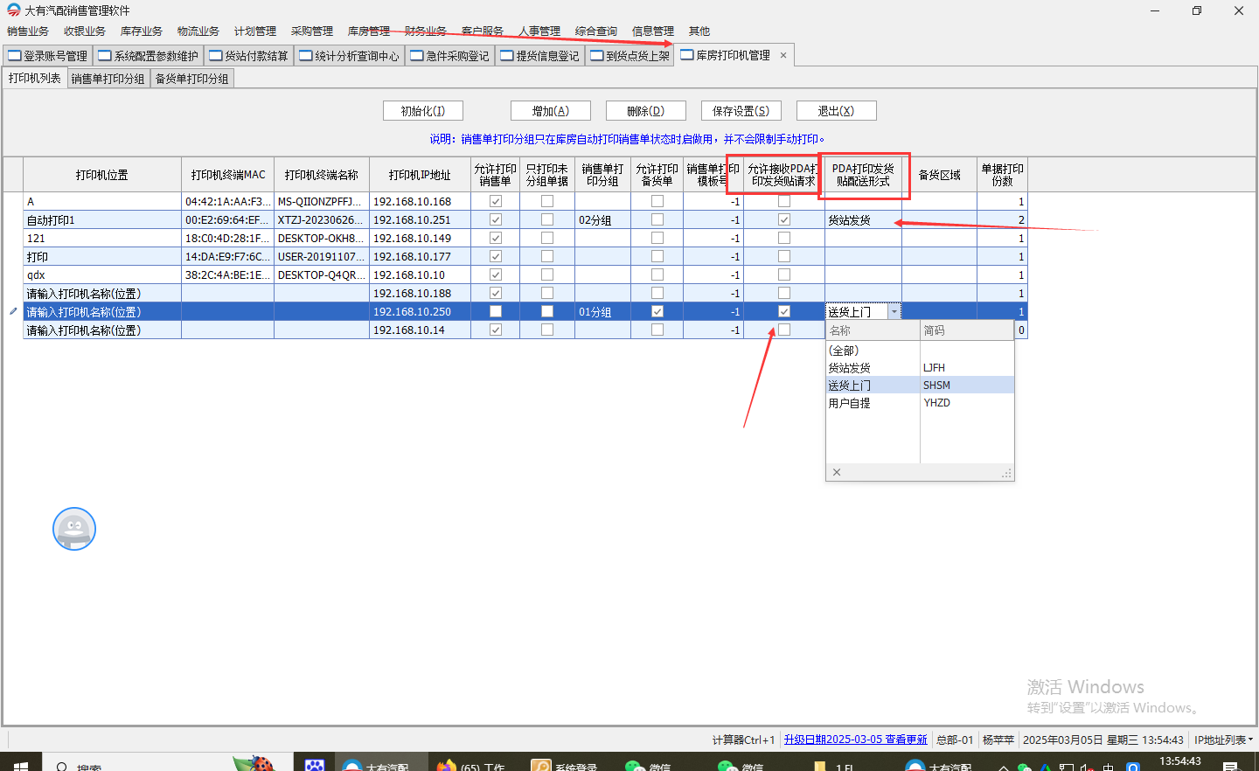Click the 退出(X) button
This screenshot has height=771, width=1259.
click(837, 111)
